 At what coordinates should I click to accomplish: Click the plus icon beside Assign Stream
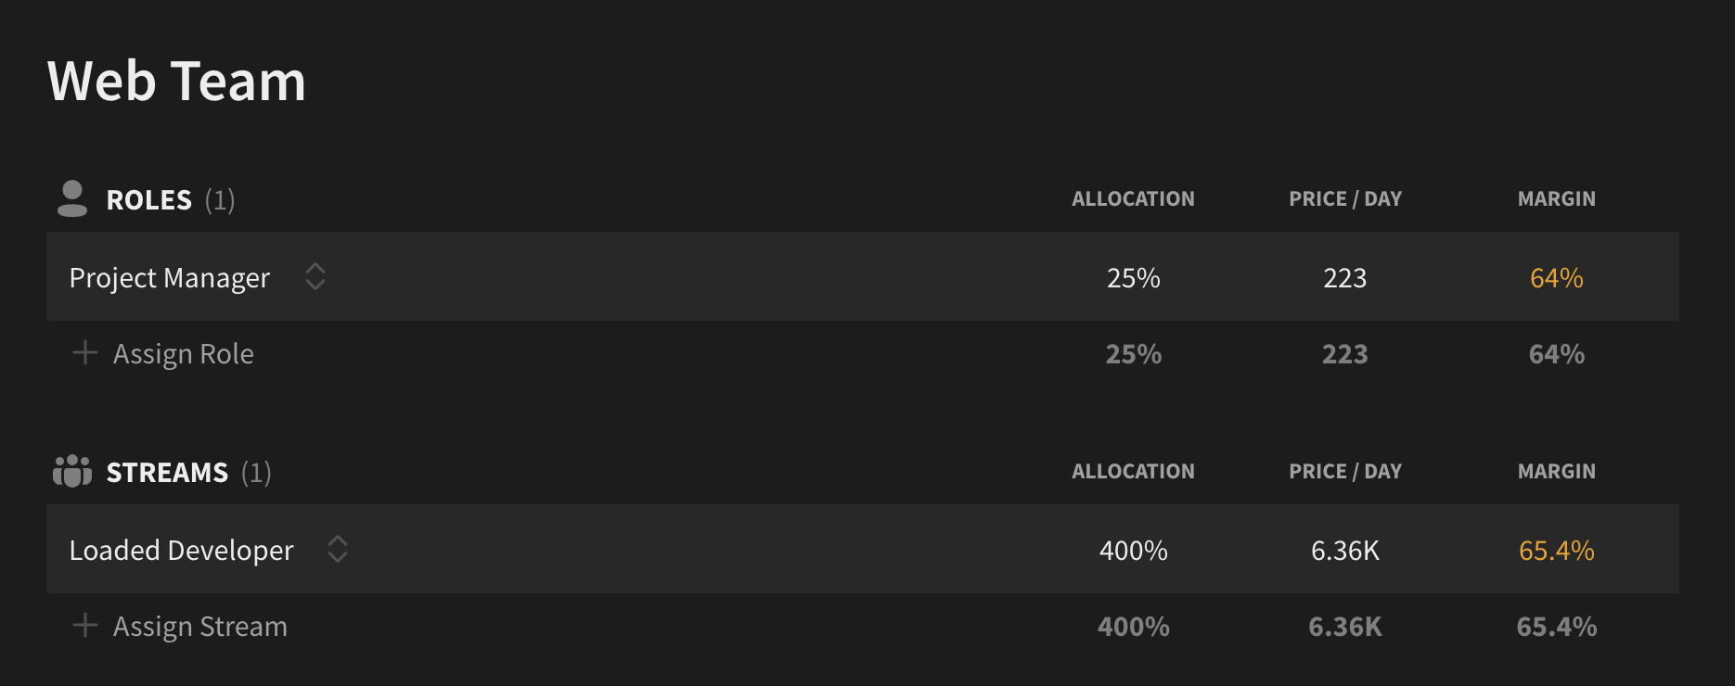coord(85,625)
